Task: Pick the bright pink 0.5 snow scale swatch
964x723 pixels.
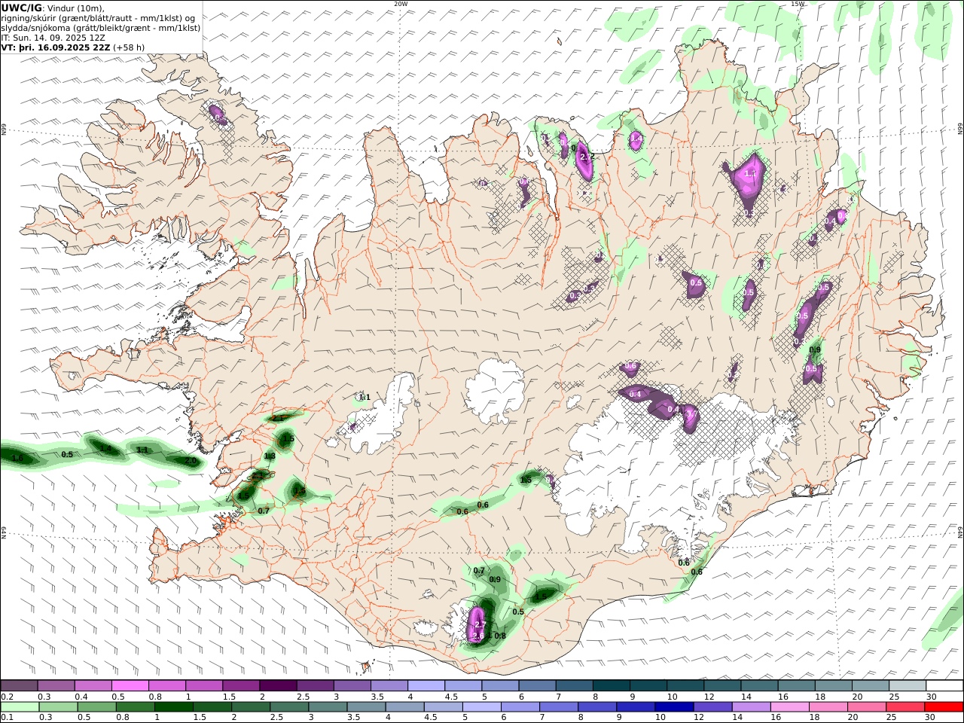Action: (x=130, y=685)
